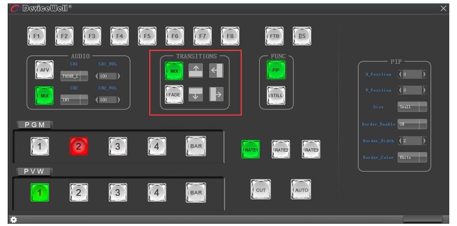Click the F1 function key button

pos(36,36)
